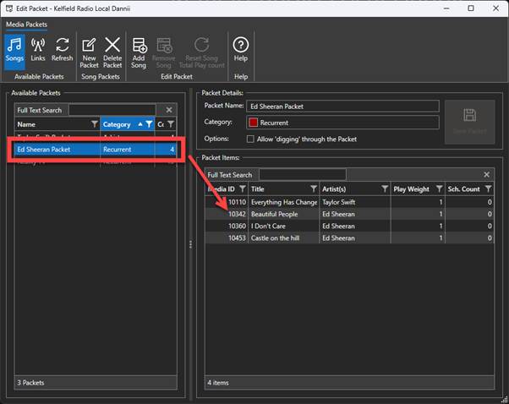Select the I Don't Care song row

coord(349,227)
